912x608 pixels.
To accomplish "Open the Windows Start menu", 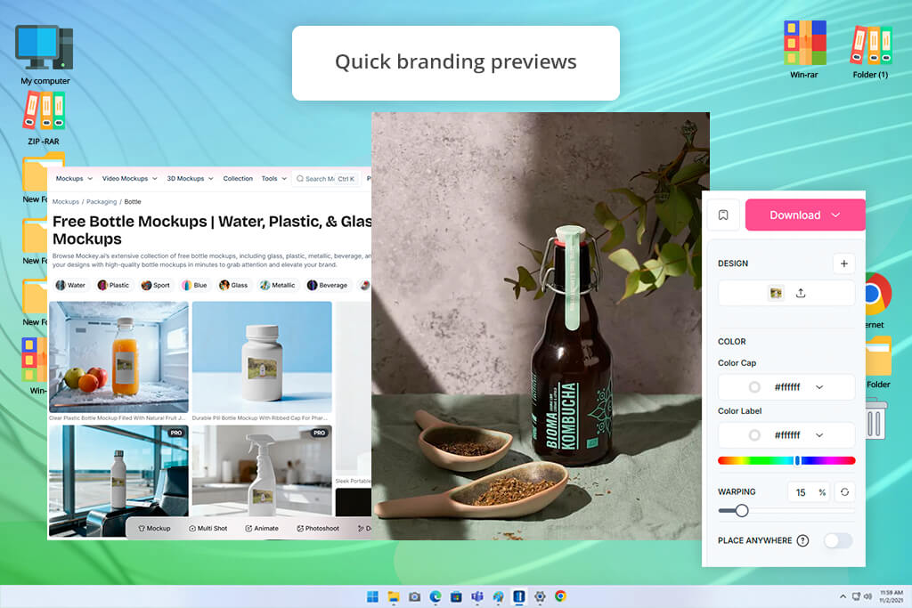I will coord(372,596).
